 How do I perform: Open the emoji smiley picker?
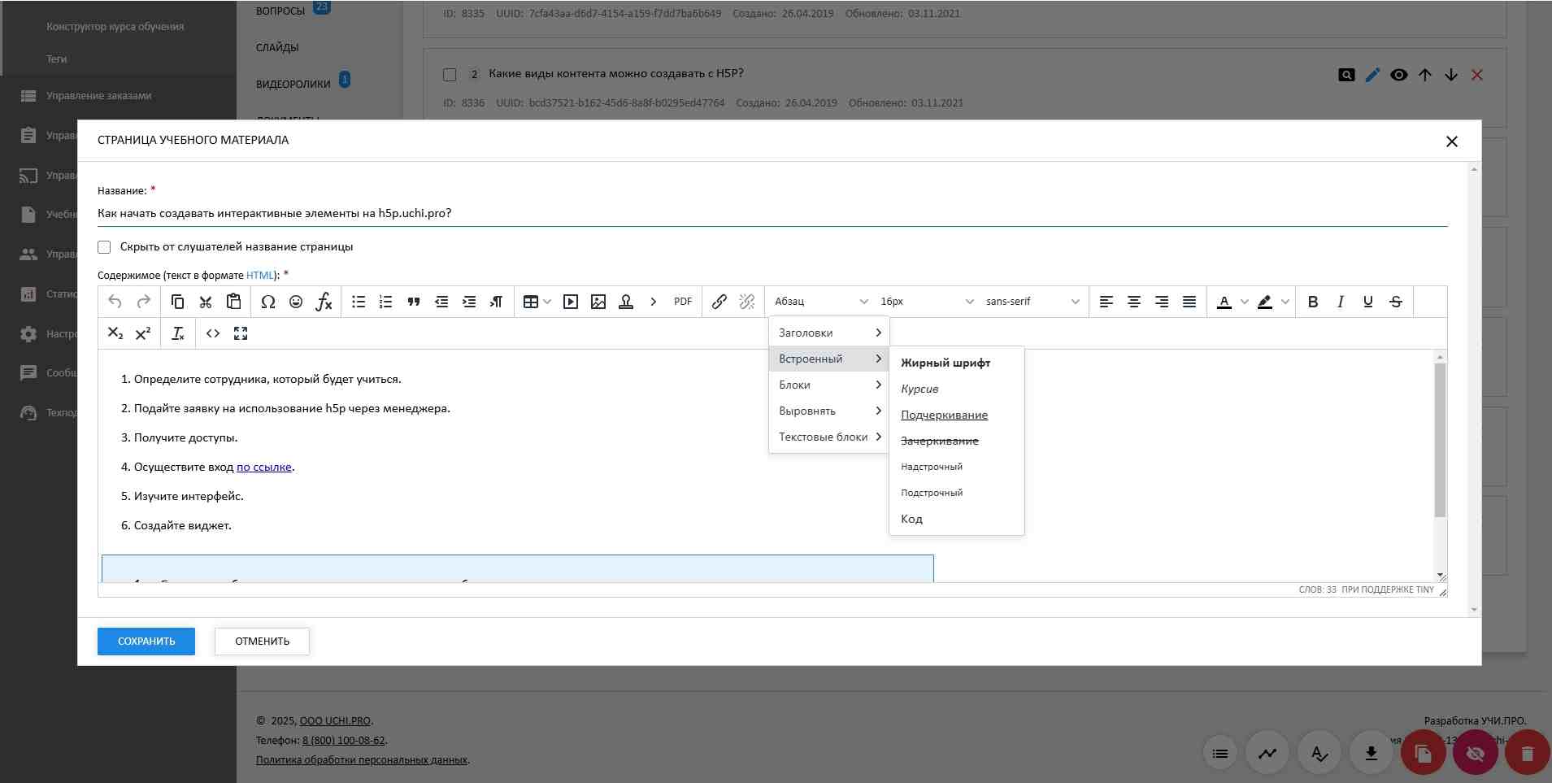[x=296, y=302]
